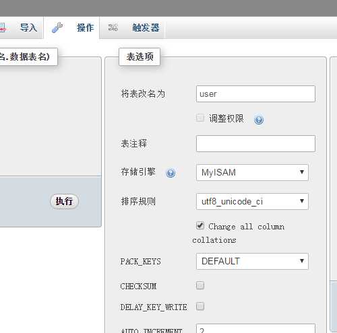Open the PACK_KEYS DEFAULT dropdown
Viewport: 337px width, 333px height.
(252, 261)
